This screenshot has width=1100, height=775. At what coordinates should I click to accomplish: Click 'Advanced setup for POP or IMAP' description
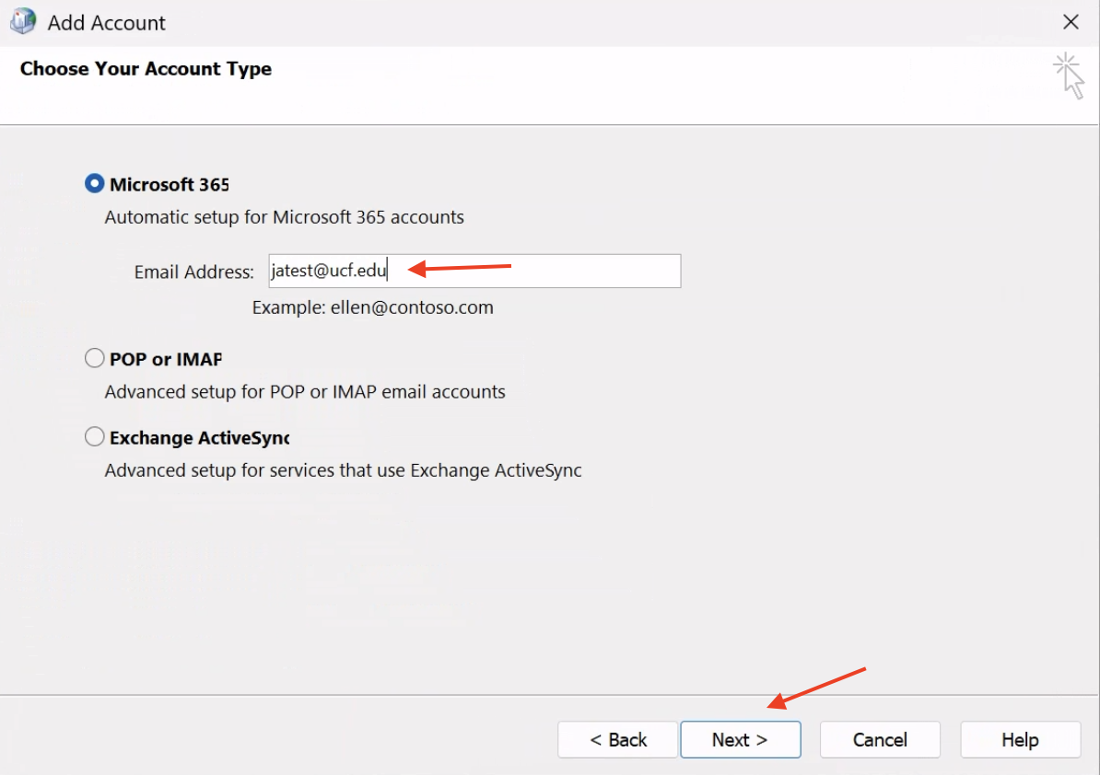[x=304, y=392]
